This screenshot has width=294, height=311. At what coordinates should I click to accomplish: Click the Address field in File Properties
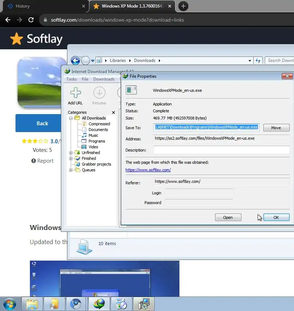(x=221, y=139)
